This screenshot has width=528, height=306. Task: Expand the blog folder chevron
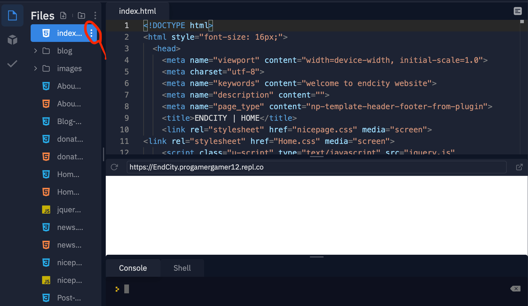point(35,51)
